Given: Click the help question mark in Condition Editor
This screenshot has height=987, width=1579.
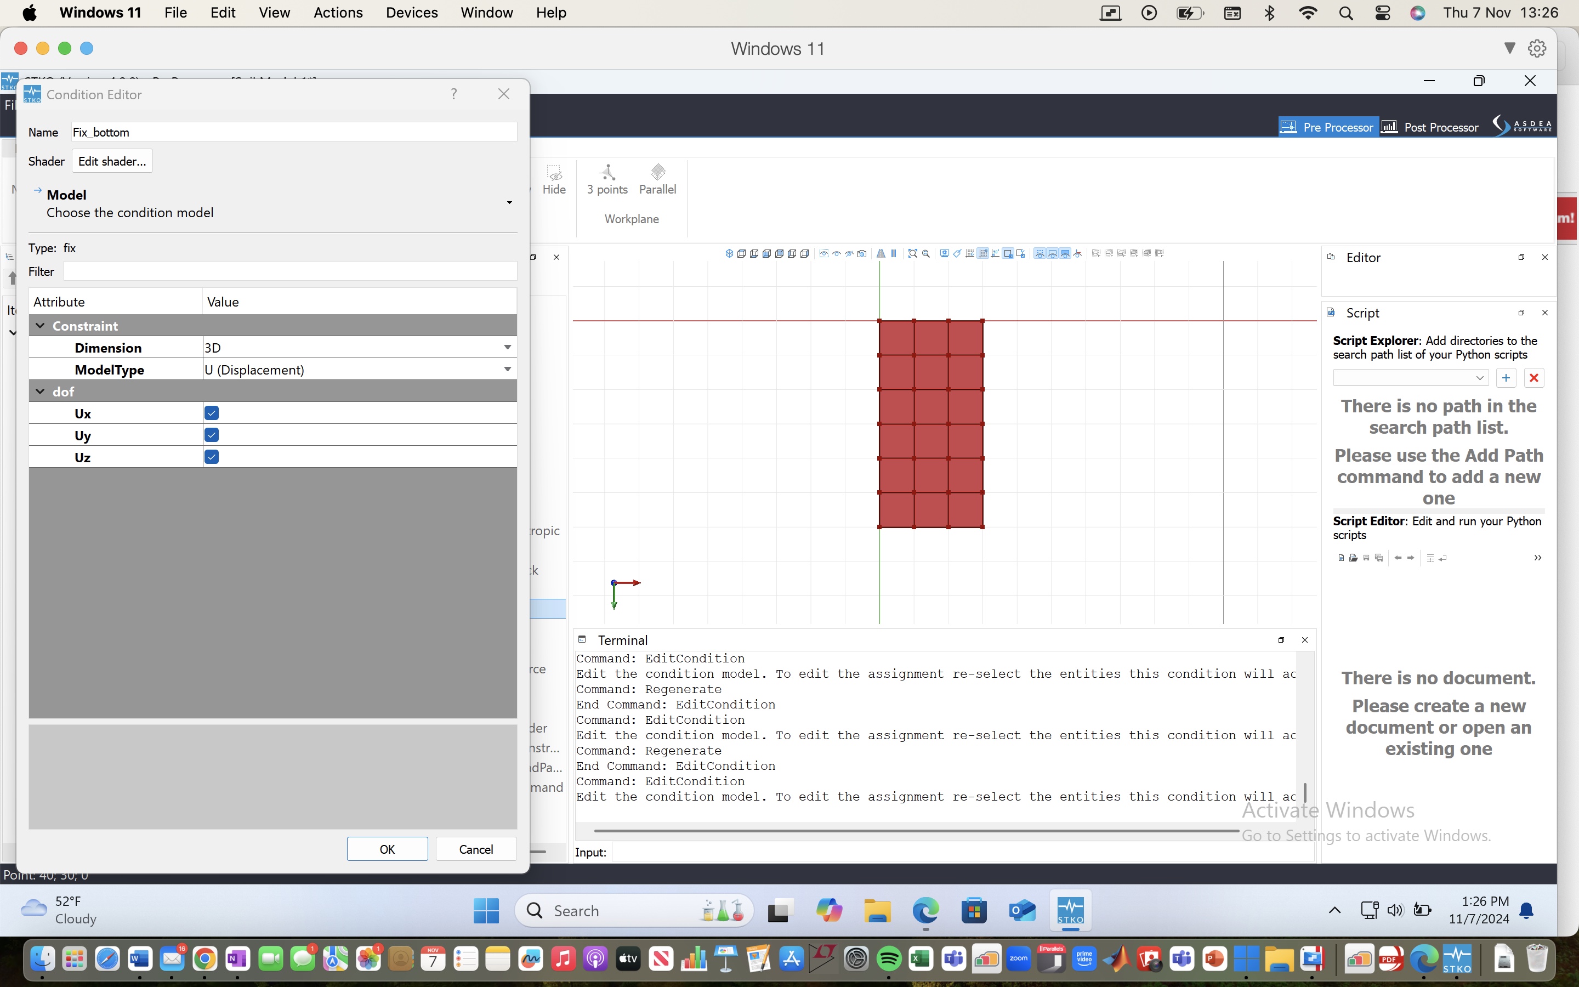Looking at the screenshot, I should [453, 94].
